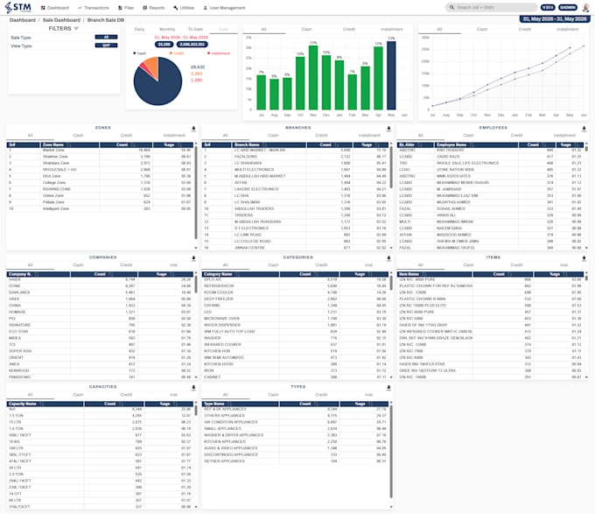Open the Transactions menu
The image size is (595, 514).
94,8
